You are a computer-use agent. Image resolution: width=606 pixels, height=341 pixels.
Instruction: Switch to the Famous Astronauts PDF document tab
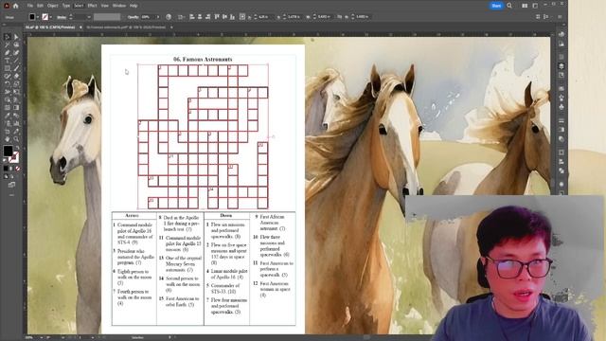click(126, 27)
